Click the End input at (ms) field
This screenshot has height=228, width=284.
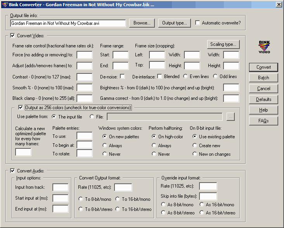(61, 209)
